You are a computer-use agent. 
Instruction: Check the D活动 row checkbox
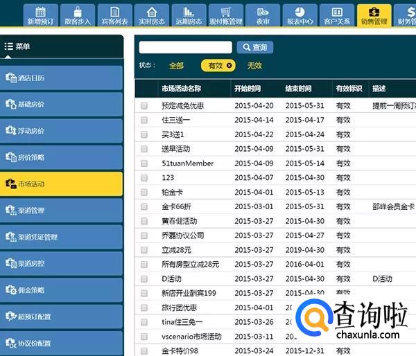(x=144, y=279)
